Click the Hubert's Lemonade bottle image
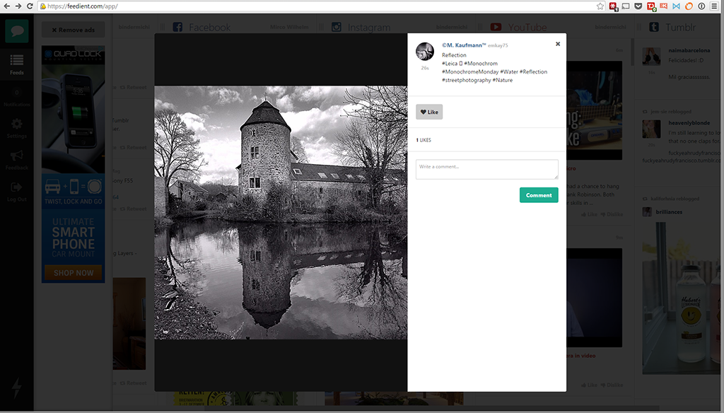The width and height of the screenshot is (724, 413). click(681, 298)
